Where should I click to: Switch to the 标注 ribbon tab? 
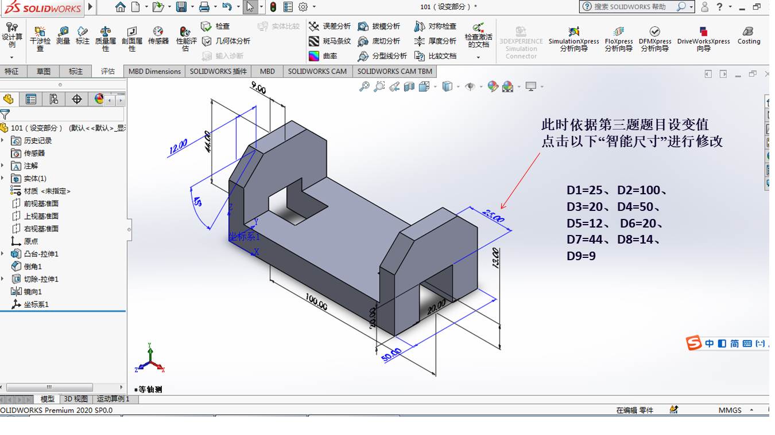pos(76,71)
